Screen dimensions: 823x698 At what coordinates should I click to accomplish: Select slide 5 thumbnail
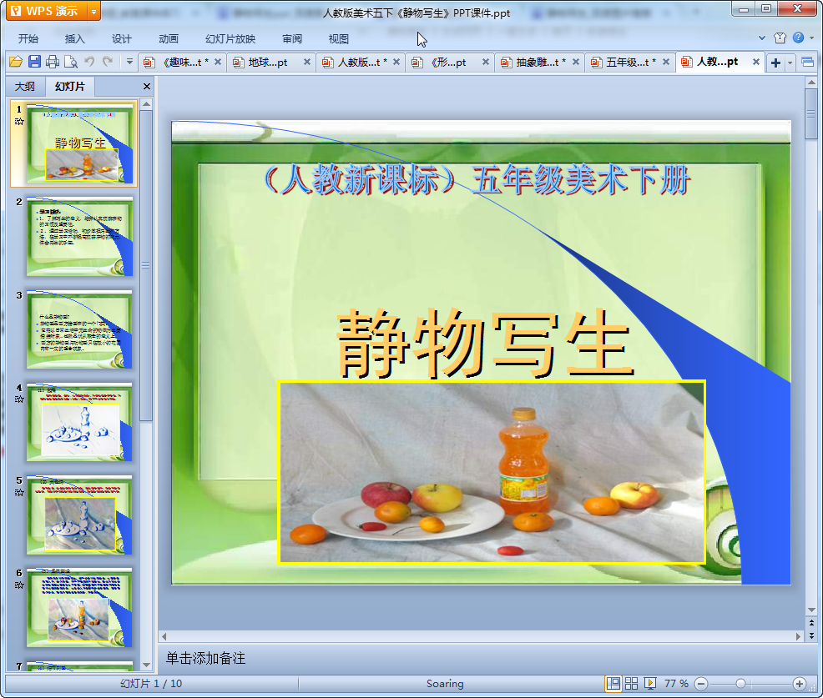[x=80, y=515]
